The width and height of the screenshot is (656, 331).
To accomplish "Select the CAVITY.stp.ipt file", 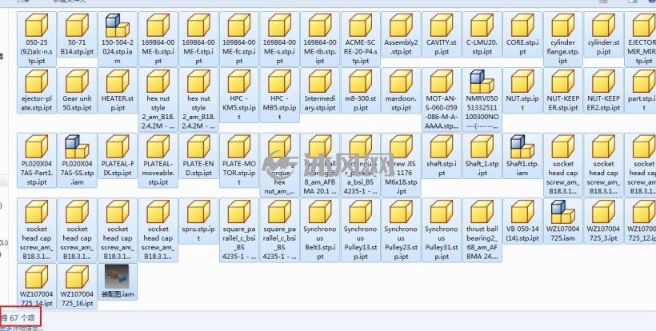I will click(x=442, y=34).
